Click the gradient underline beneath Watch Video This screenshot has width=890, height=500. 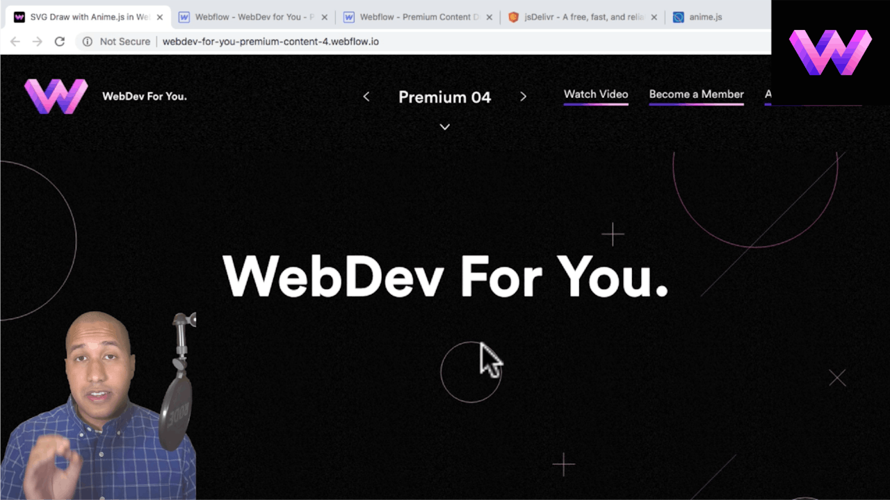(596, 104)
